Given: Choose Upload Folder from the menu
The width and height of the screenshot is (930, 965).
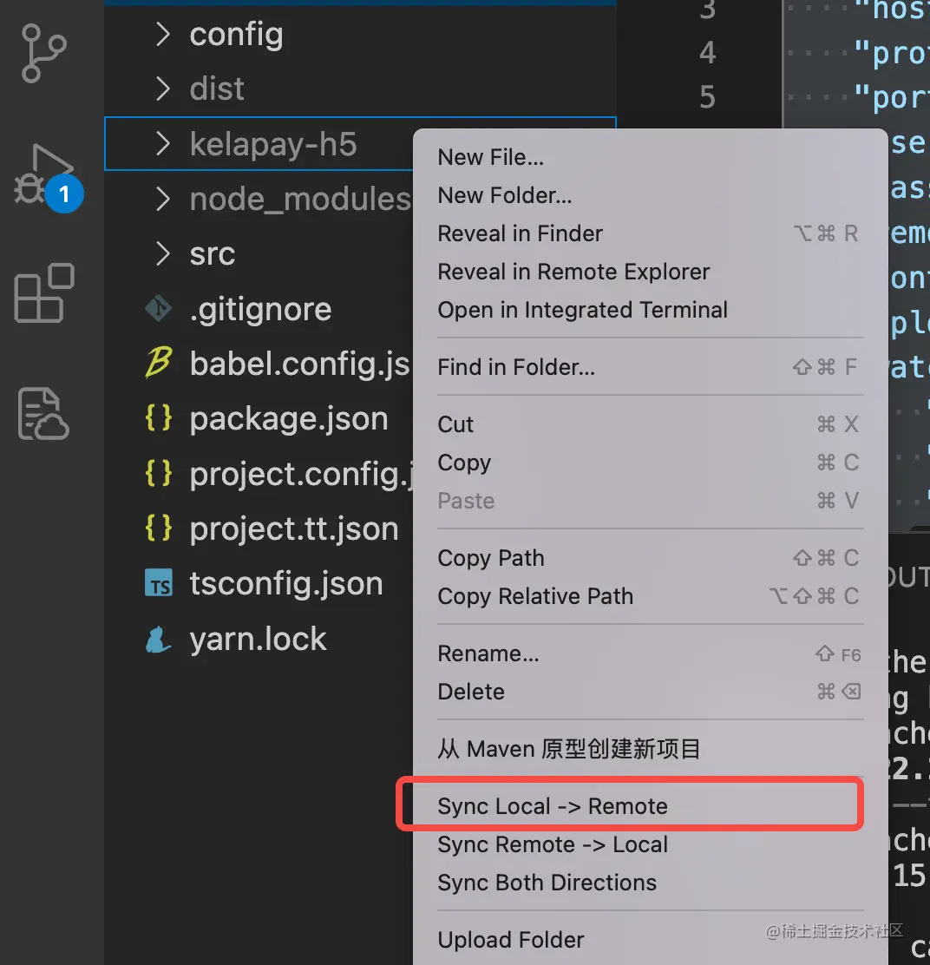Looking at the screenshot, I should click(x=650, y=940).
